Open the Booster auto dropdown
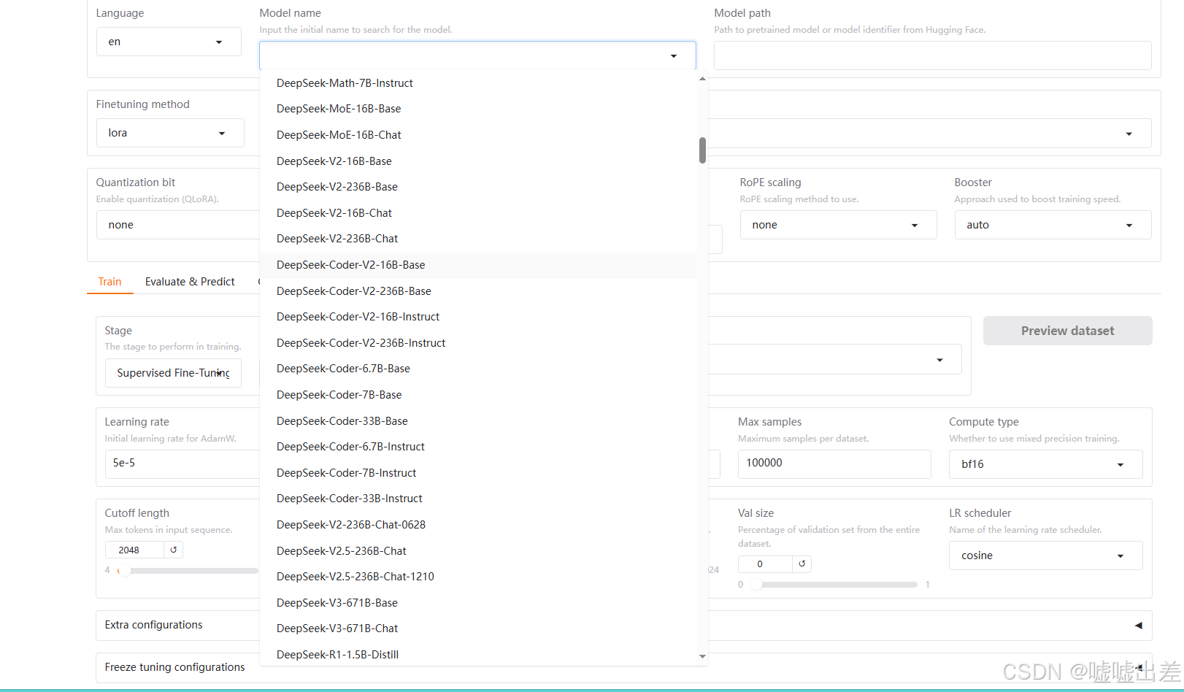The width and height of the screenshot is (1184, 692). click(x=1053, y=225)
